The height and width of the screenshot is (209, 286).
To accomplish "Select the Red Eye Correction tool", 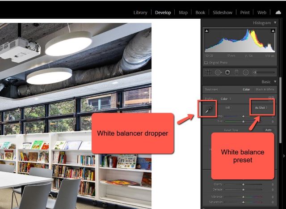I will point(227,72).
